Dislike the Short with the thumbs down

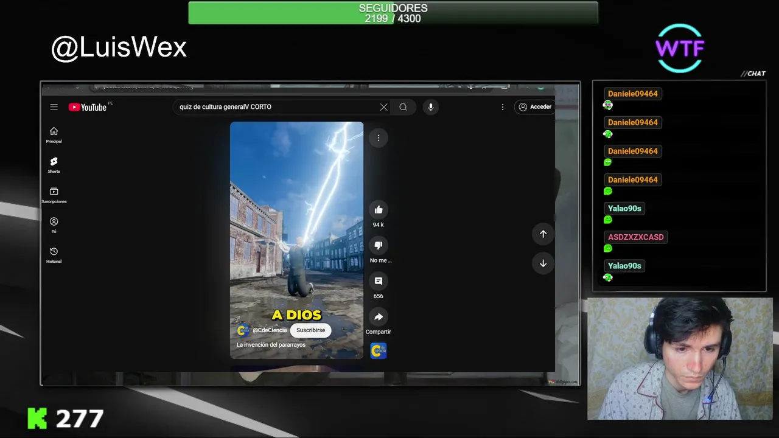tap(379, 245)
